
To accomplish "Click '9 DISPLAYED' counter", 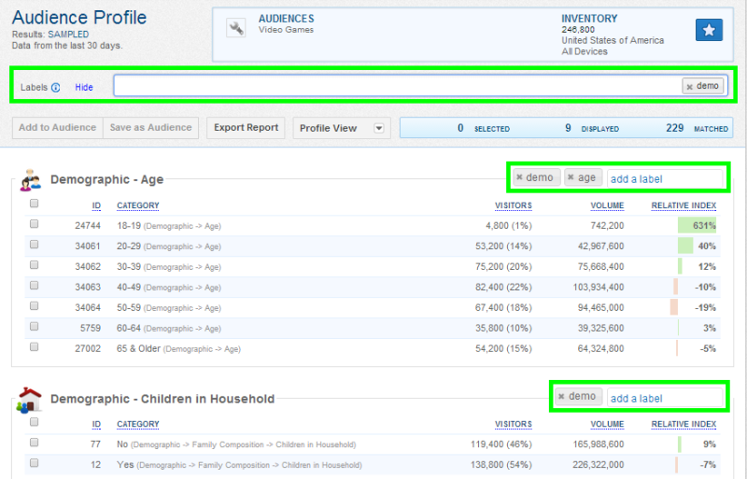I will 592,128.
